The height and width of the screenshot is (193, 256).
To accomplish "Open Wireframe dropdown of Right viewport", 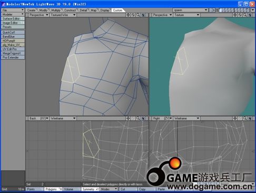I will click(x=187, y=118).
